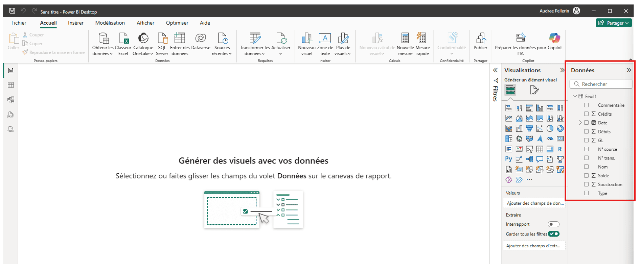Switch to the Insérer tab
640x273 pixels.
[76, 23]
